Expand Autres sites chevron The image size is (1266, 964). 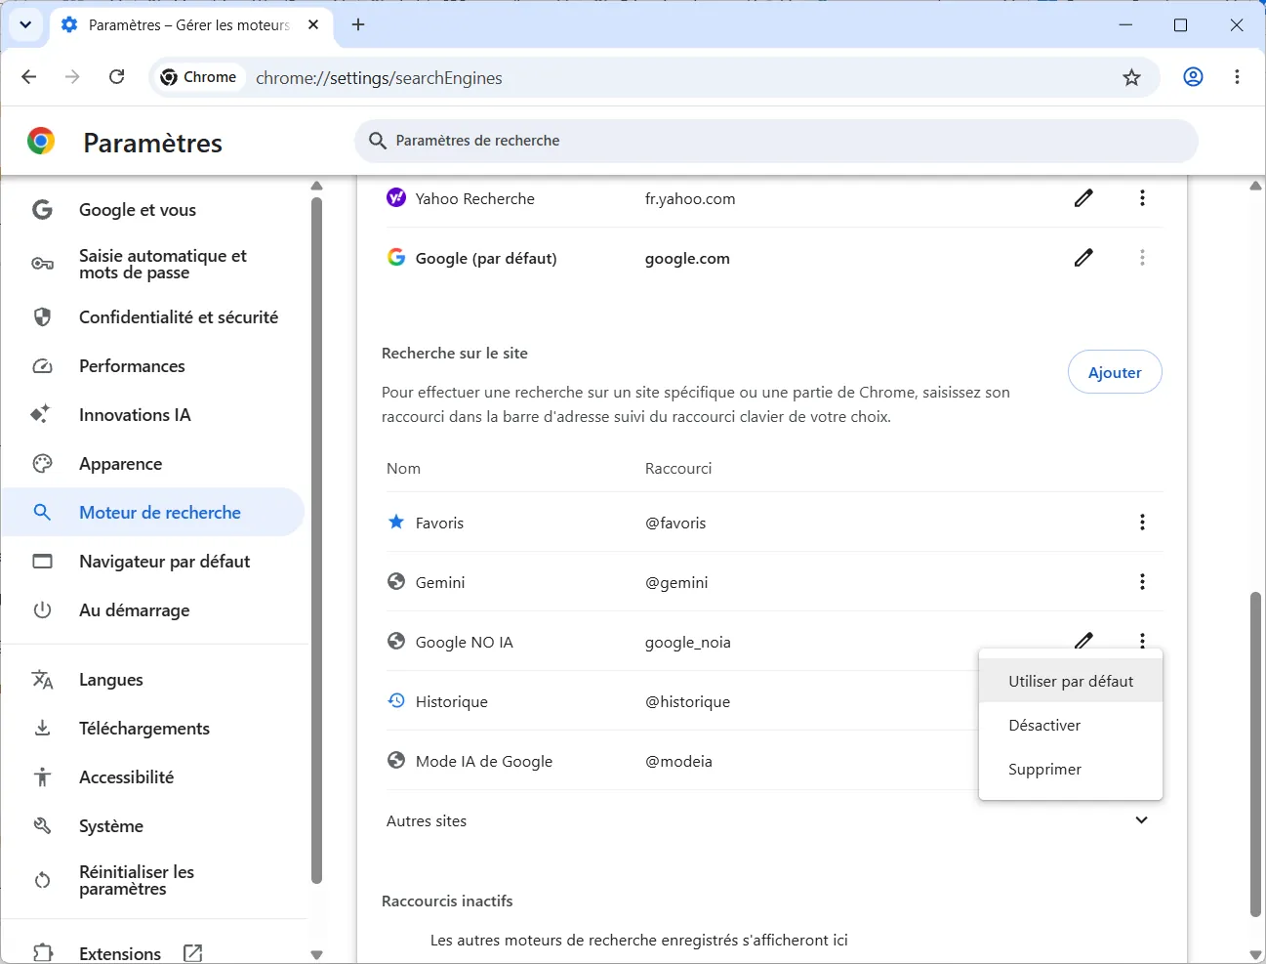click(x=1142, y=820)
